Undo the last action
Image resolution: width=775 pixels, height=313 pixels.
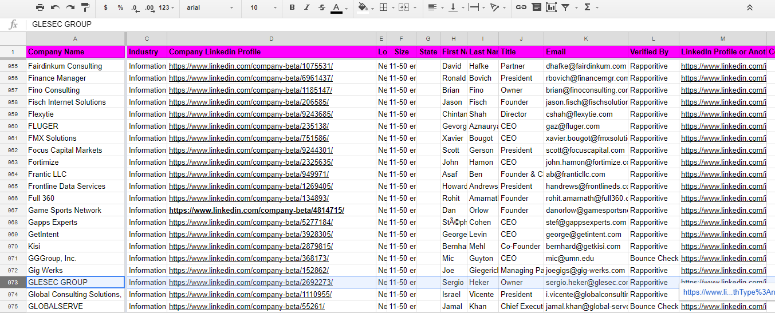tap(55, 7)
